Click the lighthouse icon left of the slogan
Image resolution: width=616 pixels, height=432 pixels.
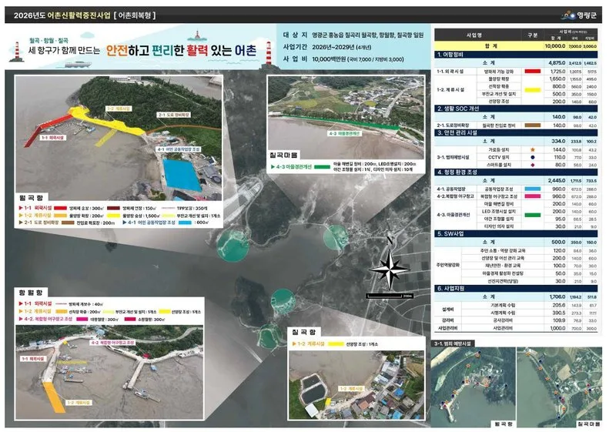[16, 52]
